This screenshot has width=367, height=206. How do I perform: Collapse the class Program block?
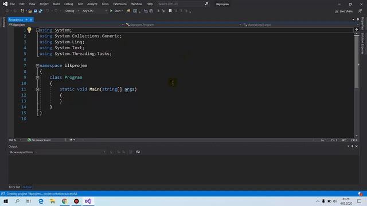coord(37,78)
